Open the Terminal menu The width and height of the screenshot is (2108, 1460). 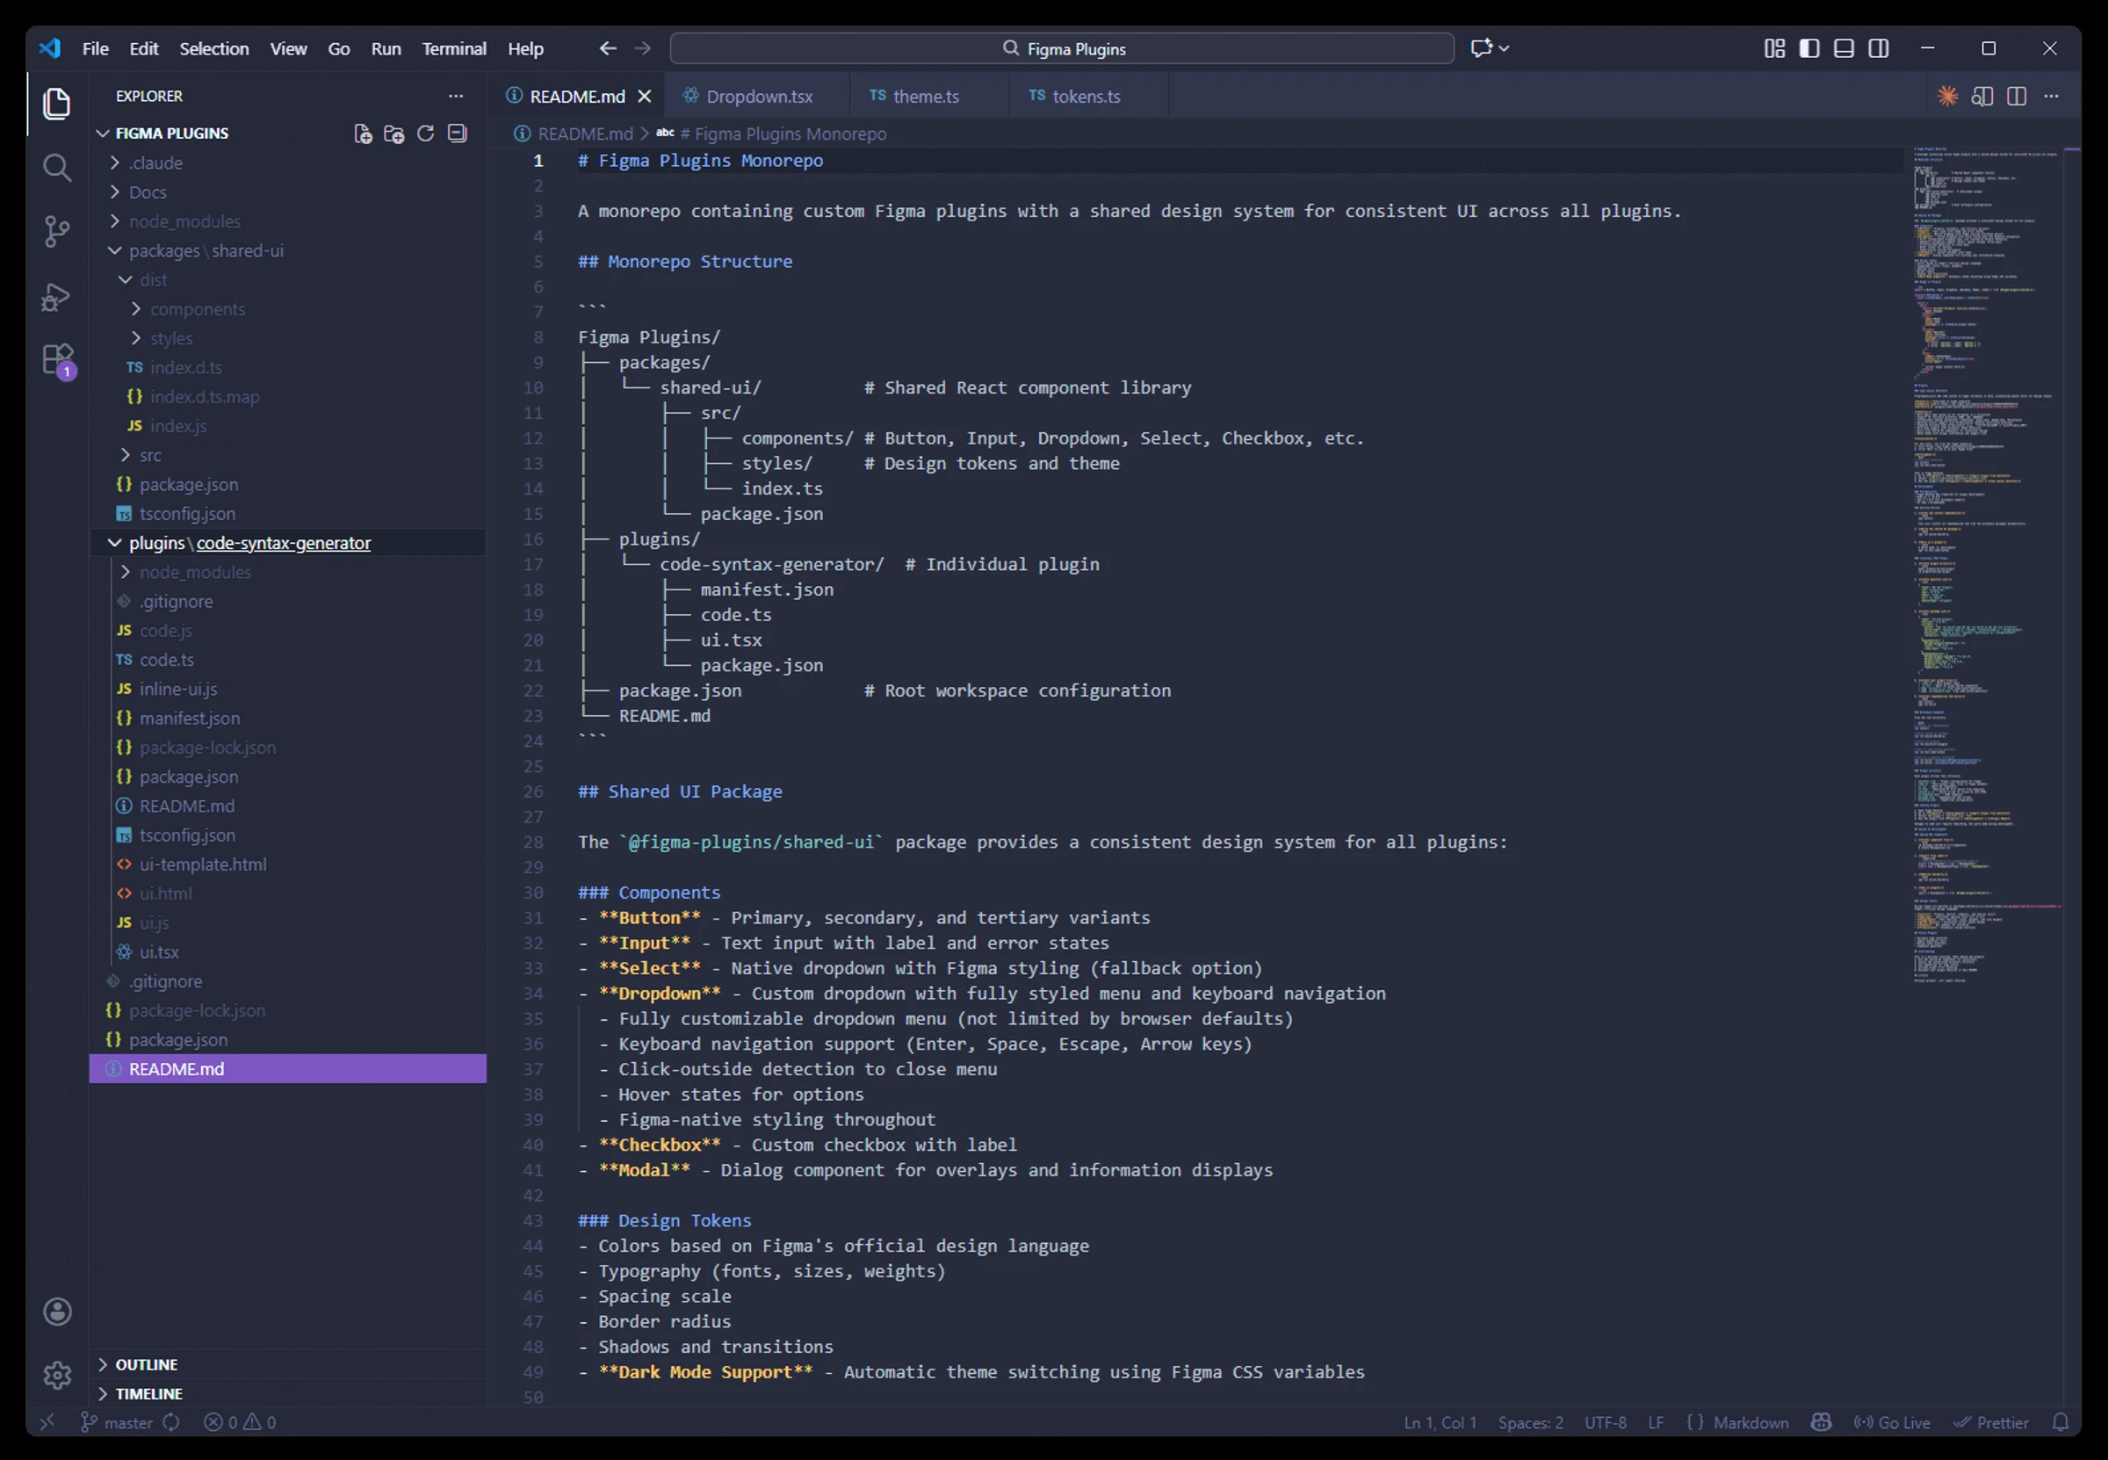point(453,48)
